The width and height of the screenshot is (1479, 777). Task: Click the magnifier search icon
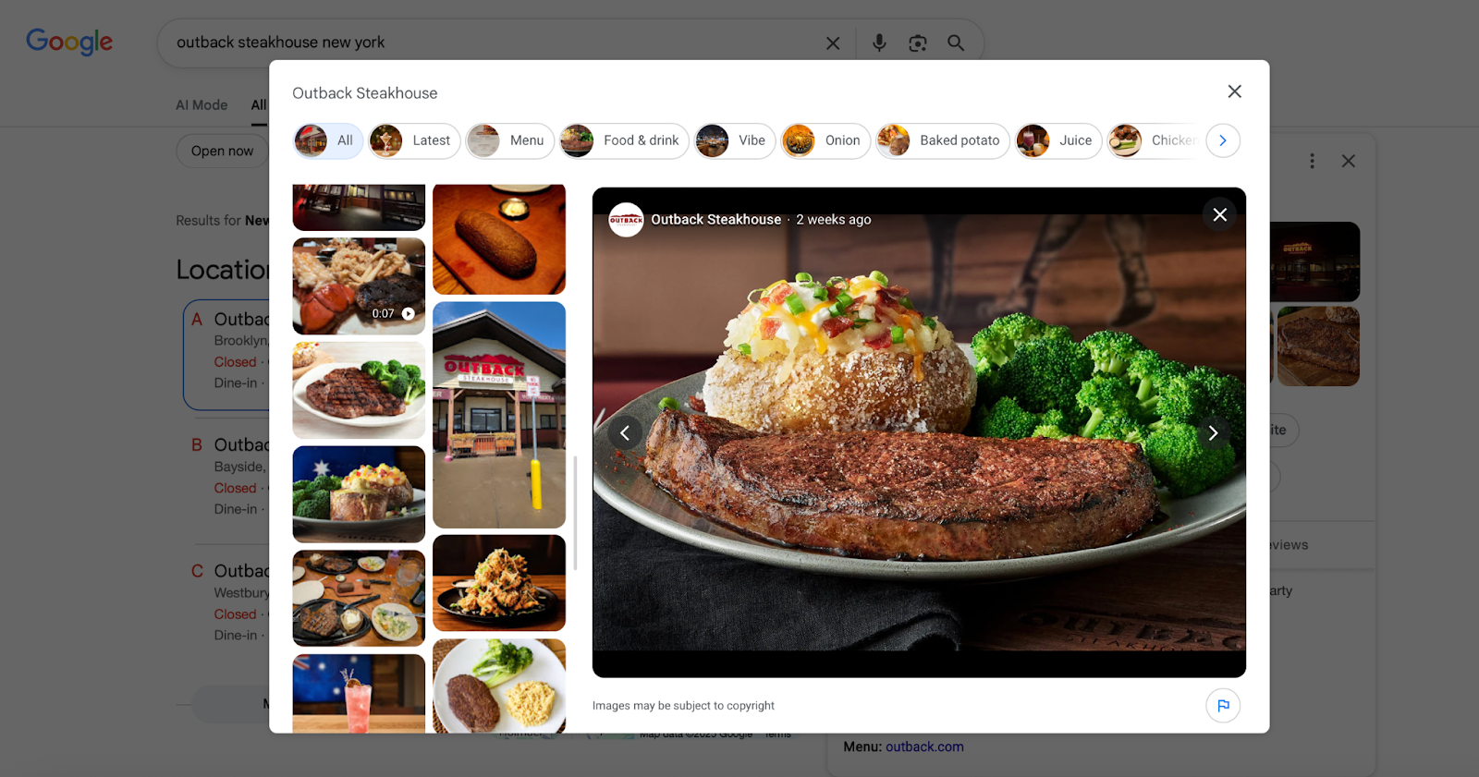pos(956,42)
